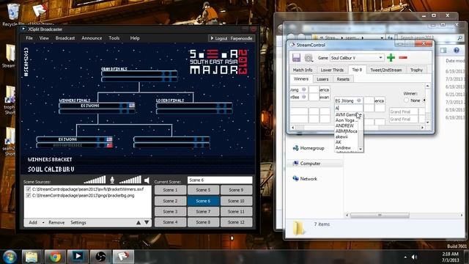The width and height of the screenshot is (469, 264).
Task: Adjust the microphone volume bars
Action: coord(95,180)
